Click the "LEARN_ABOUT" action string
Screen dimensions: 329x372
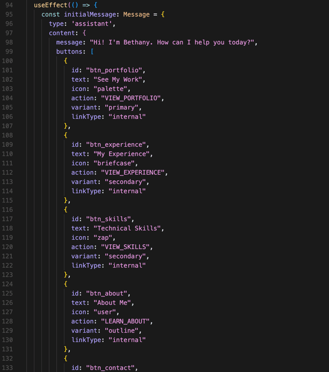pos(125,321)
